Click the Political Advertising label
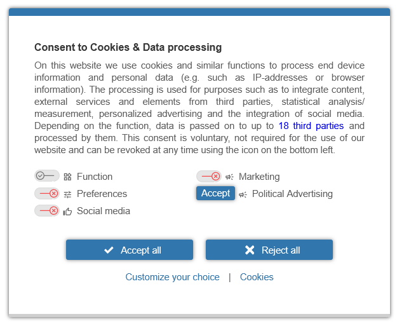Screen dimensions: 397x326 [292, 194]
